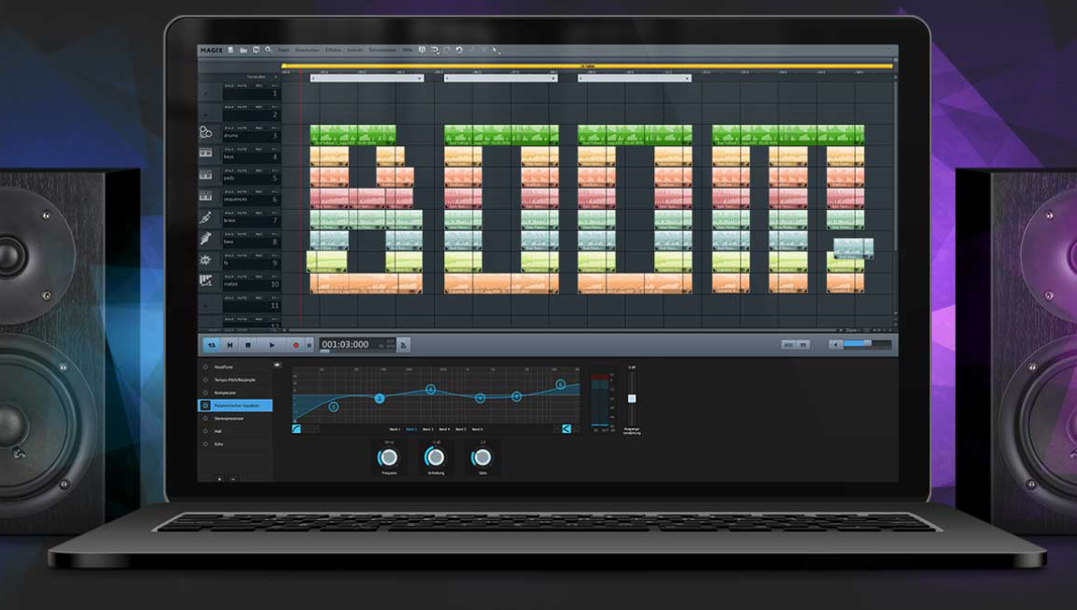Screen dimensions: 1077x610
Task: Toggle the Kompressor effect power circle
Action: [205, 393]
